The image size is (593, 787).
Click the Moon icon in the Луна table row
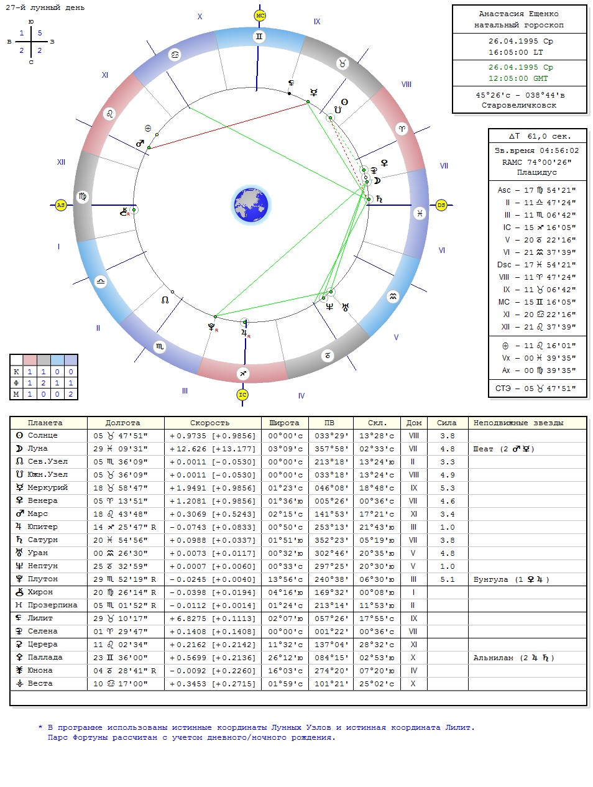click(19, 448)
